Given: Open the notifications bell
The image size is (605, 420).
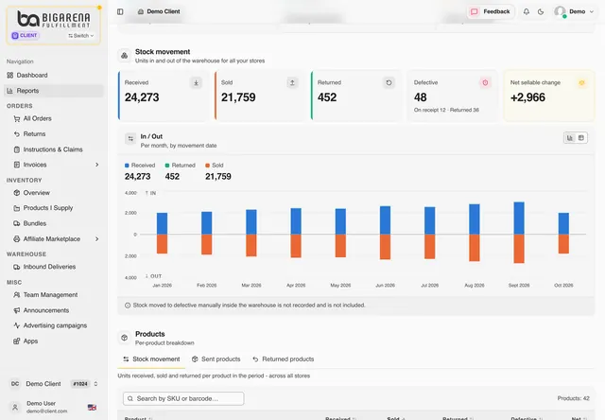Looking at the screenshot, I should pyautogui.click(x=527, y=11).
